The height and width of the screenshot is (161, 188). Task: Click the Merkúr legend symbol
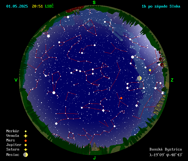coord(26,131)
